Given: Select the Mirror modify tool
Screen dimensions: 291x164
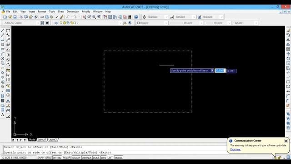Looking at the screenshot, I should point(288,40).
